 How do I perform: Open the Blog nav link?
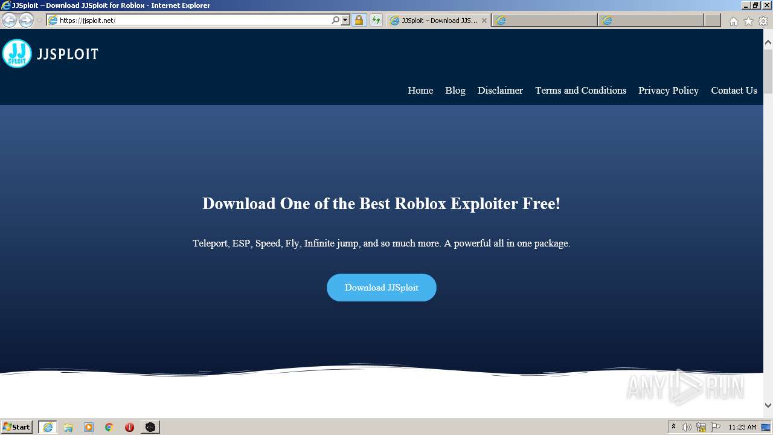pyautogui.click(x=455, y=91)
